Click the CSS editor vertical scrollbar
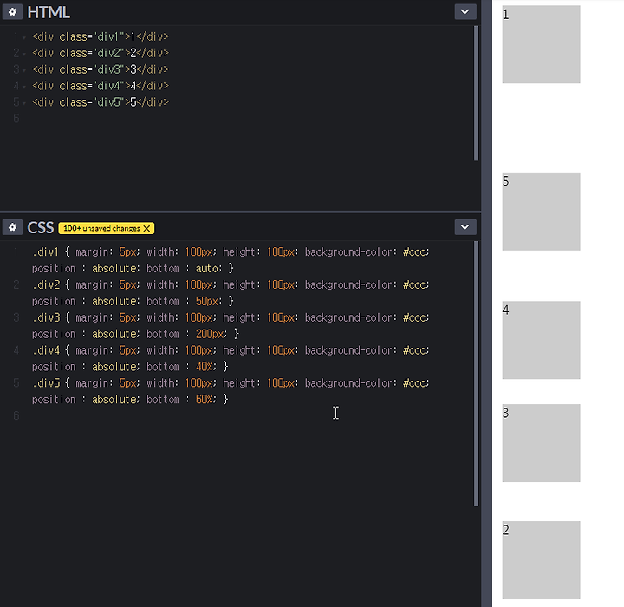 (476, 374)
